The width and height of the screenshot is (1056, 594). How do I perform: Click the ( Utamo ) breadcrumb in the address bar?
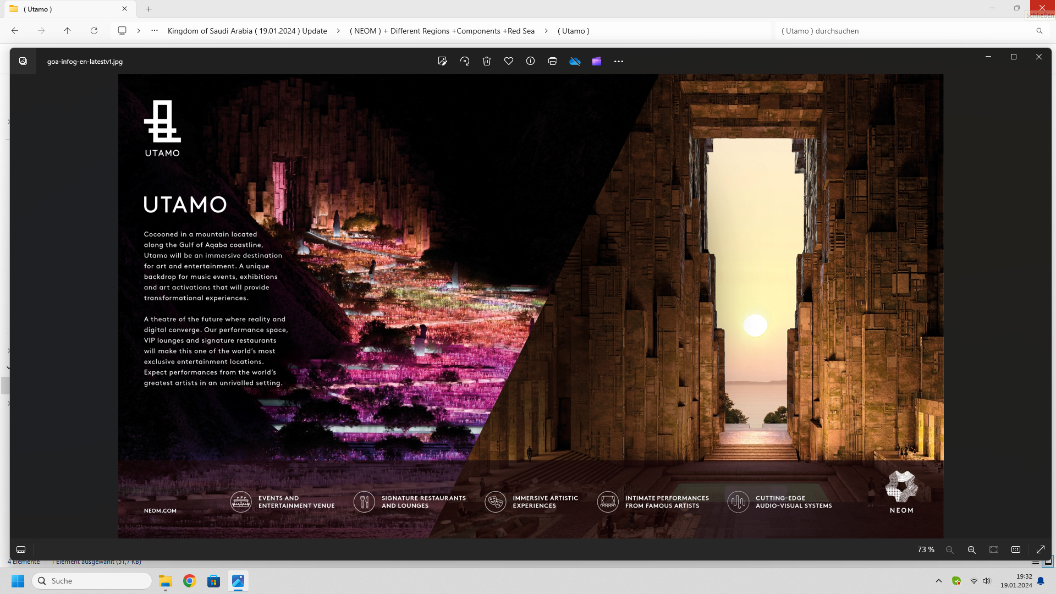(574, 31)
